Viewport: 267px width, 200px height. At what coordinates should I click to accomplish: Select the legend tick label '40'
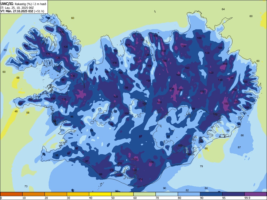click(x=91, y=198)
